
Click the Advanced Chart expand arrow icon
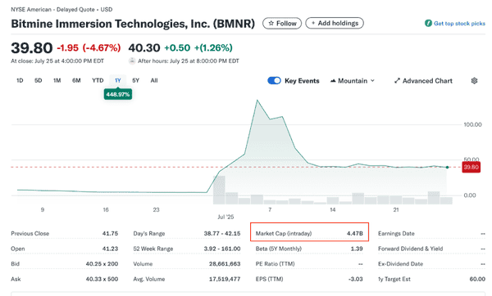tap(397, 81)
